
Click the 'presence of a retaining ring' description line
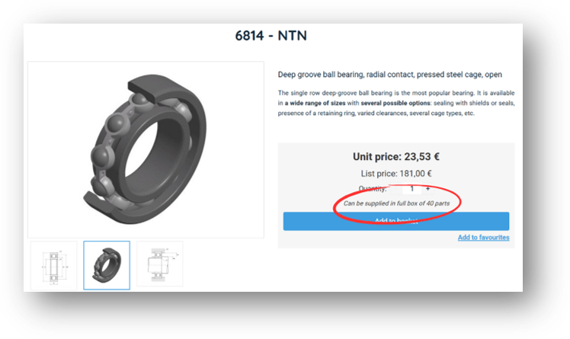pyautogui.click(x=376, y=114)
